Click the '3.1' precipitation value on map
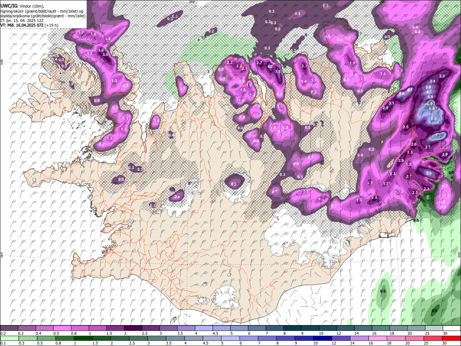The width and height of the screenshot is (461, 346). pos(392,103)
